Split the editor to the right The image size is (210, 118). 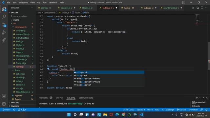click(x=202, y=8)
